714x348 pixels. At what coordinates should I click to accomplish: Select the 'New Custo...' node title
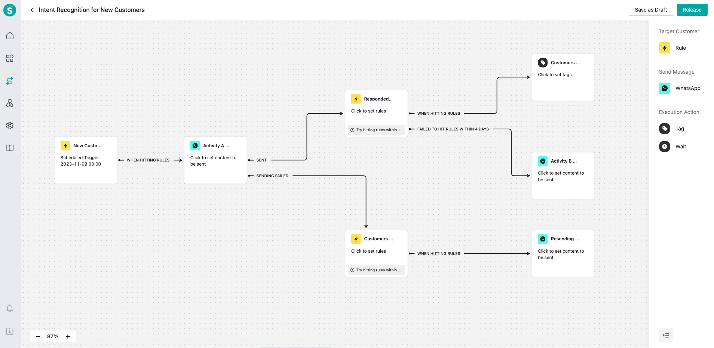point(87,146)
